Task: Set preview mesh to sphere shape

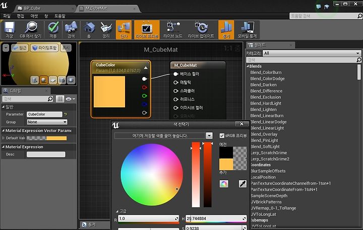Action: click(x=43, y=80)
